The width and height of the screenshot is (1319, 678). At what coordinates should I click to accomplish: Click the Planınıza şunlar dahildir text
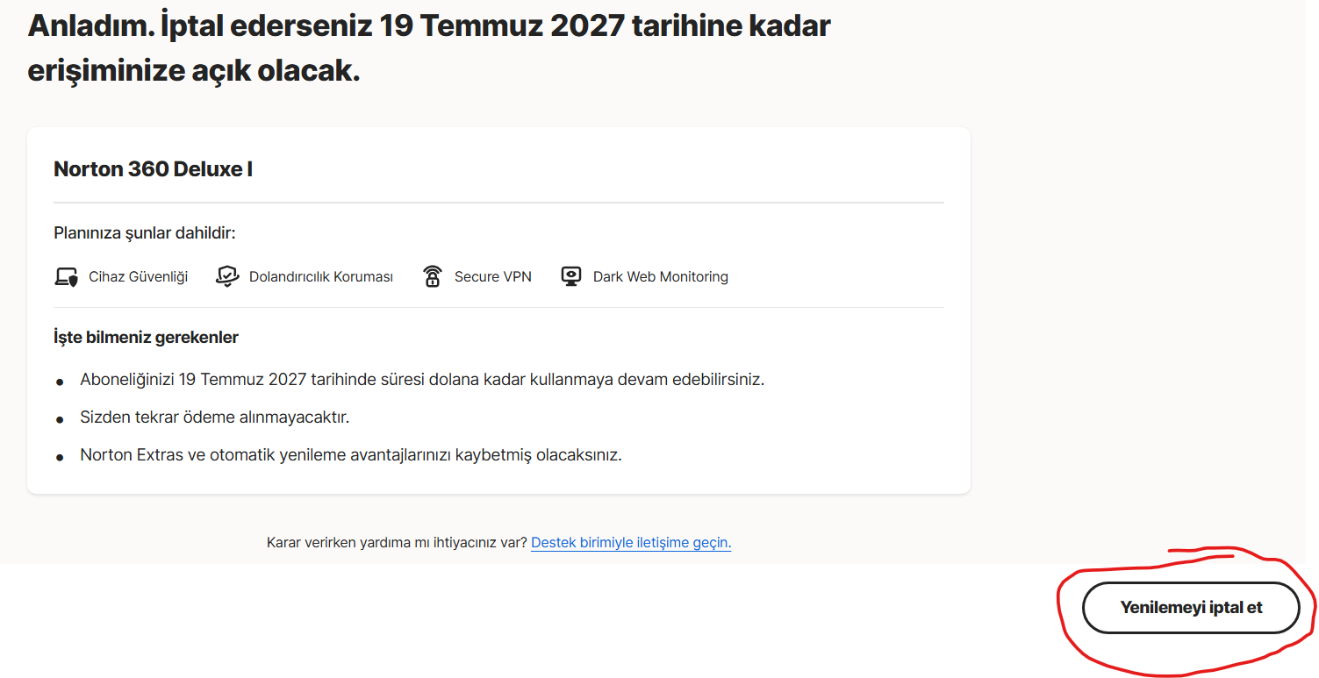[x=145, y=233]
